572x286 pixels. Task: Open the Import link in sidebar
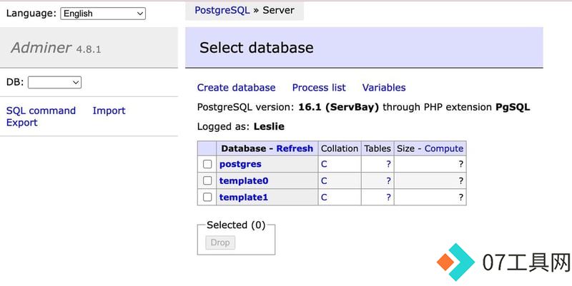pos(109,111)
